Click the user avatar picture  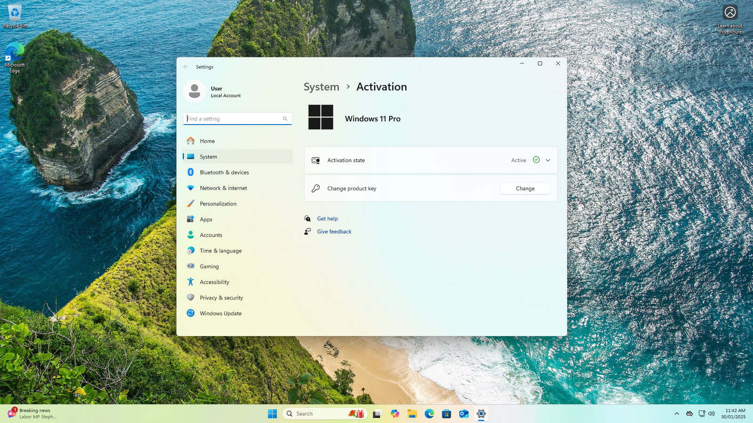pyautogui.click(x=194, y=91)
